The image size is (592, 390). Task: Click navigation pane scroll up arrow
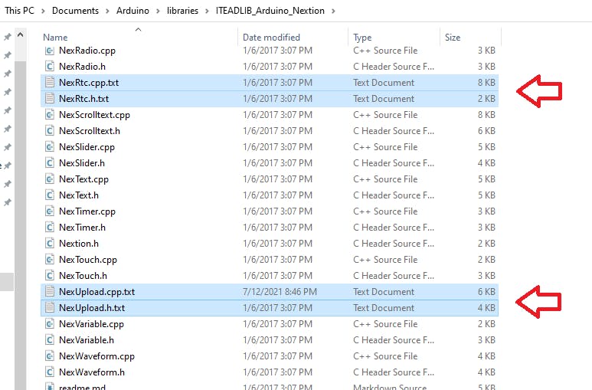pos(21,34)
